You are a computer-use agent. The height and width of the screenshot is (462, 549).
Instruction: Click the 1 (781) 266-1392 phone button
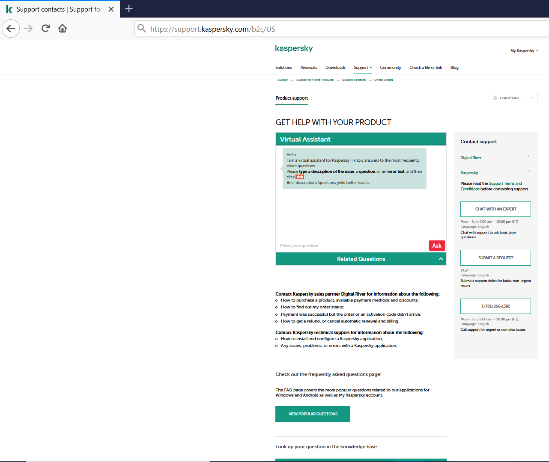tap(495, 306)
